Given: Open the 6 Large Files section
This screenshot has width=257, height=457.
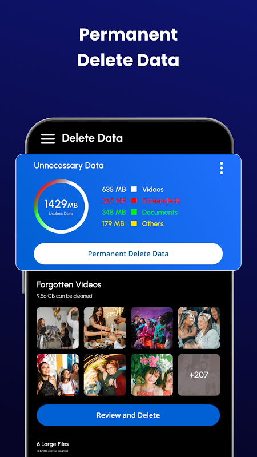Looking at the screenshot, I should click(53, 444).
